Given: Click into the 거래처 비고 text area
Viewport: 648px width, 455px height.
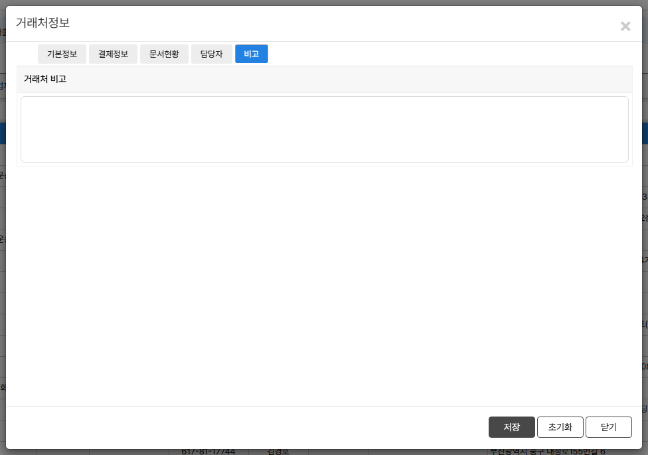Looking at the screenshot, I should (x=325, y=129).
